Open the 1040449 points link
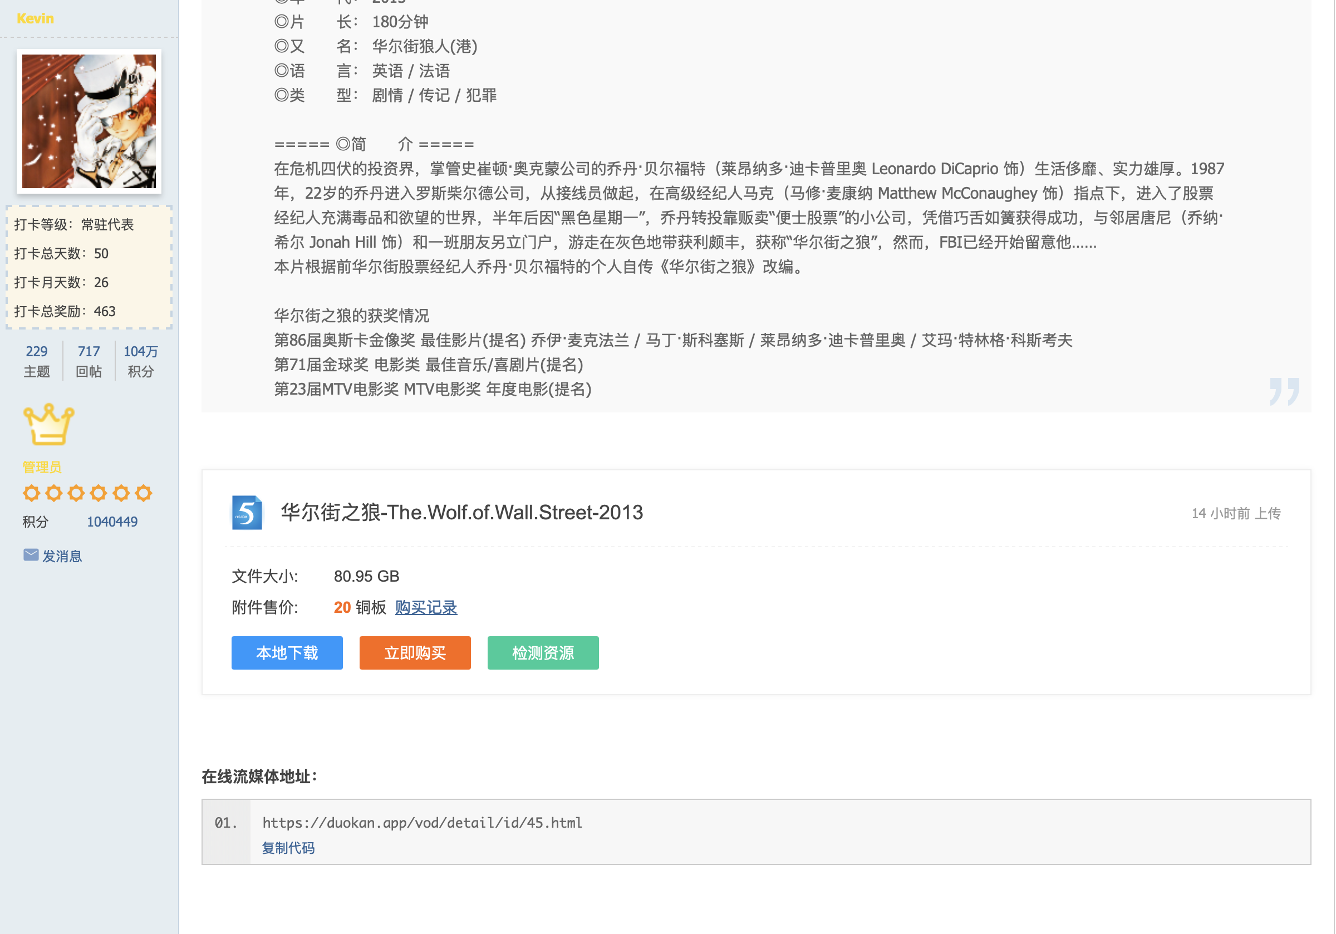 [112, 522]
